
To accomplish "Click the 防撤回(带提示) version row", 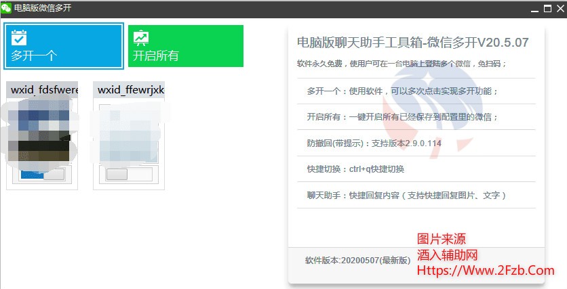I will coord(416,143).
